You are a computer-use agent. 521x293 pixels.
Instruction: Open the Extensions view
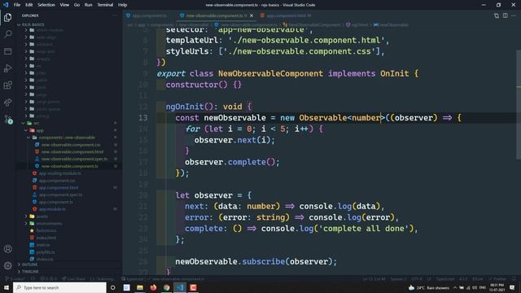click(x=7, y=85)
